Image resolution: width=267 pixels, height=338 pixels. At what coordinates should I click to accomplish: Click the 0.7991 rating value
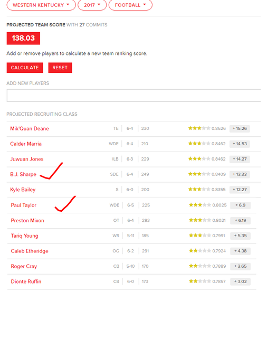click(x=219, y=236)
